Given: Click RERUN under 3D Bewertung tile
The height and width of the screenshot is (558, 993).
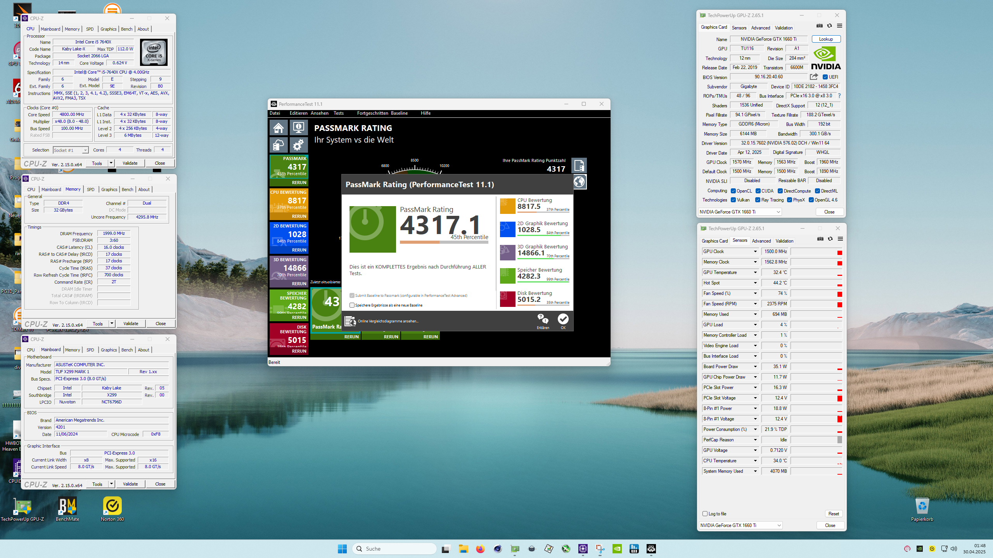Looking at the screenshot, I should coord(299,284).
